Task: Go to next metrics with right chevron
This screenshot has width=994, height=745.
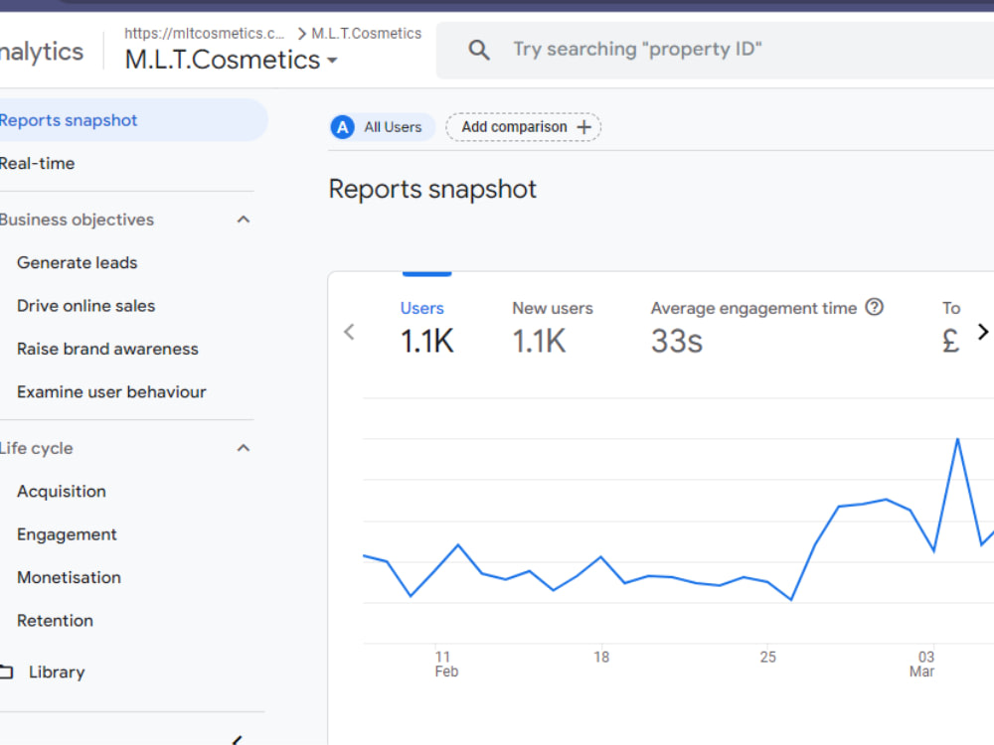Action: [x=983, y=332]
